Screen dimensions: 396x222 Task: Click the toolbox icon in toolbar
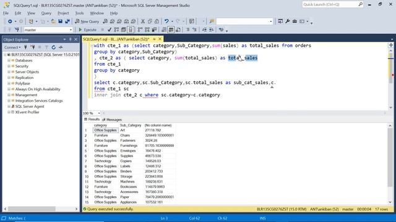click(295, 22)
